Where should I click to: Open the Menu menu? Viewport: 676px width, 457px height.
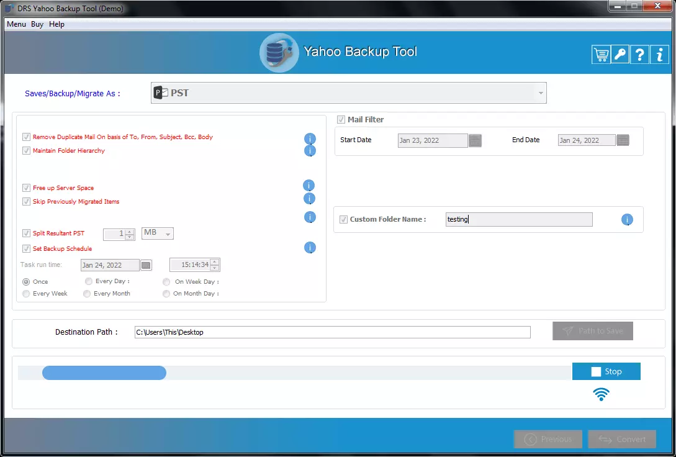(16, 24)
